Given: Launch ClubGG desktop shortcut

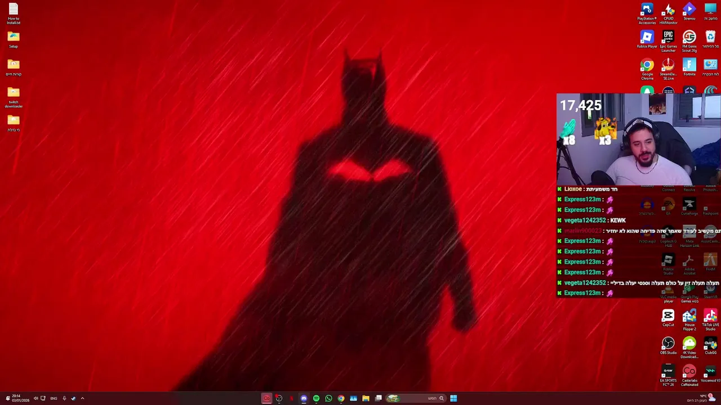Looking at the screenshot, I should (710, 346).
